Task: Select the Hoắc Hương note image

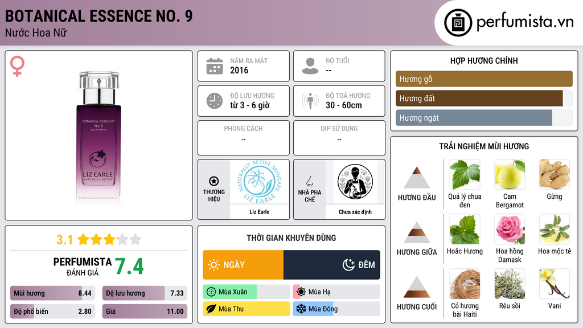Action: (465, 229)
